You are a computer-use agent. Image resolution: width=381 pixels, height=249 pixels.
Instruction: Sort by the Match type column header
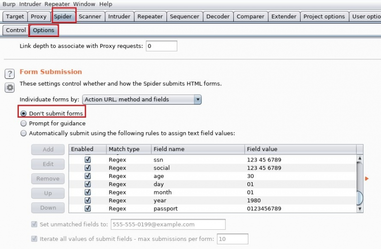click(x=129, y=149)
